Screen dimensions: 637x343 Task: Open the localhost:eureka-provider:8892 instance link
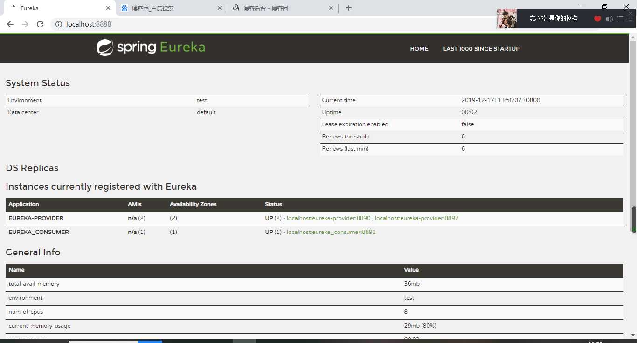click(416, 218)
